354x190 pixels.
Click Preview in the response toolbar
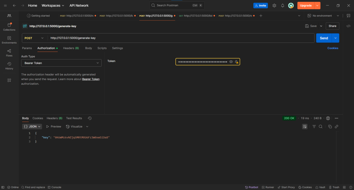[54, 127]
